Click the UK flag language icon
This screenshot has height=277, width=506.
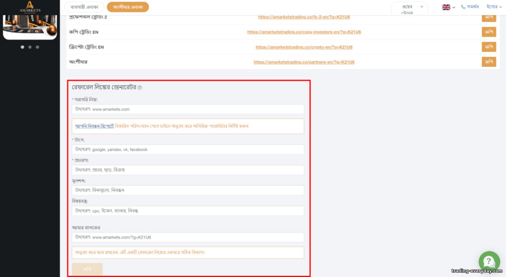pos(446,7)
